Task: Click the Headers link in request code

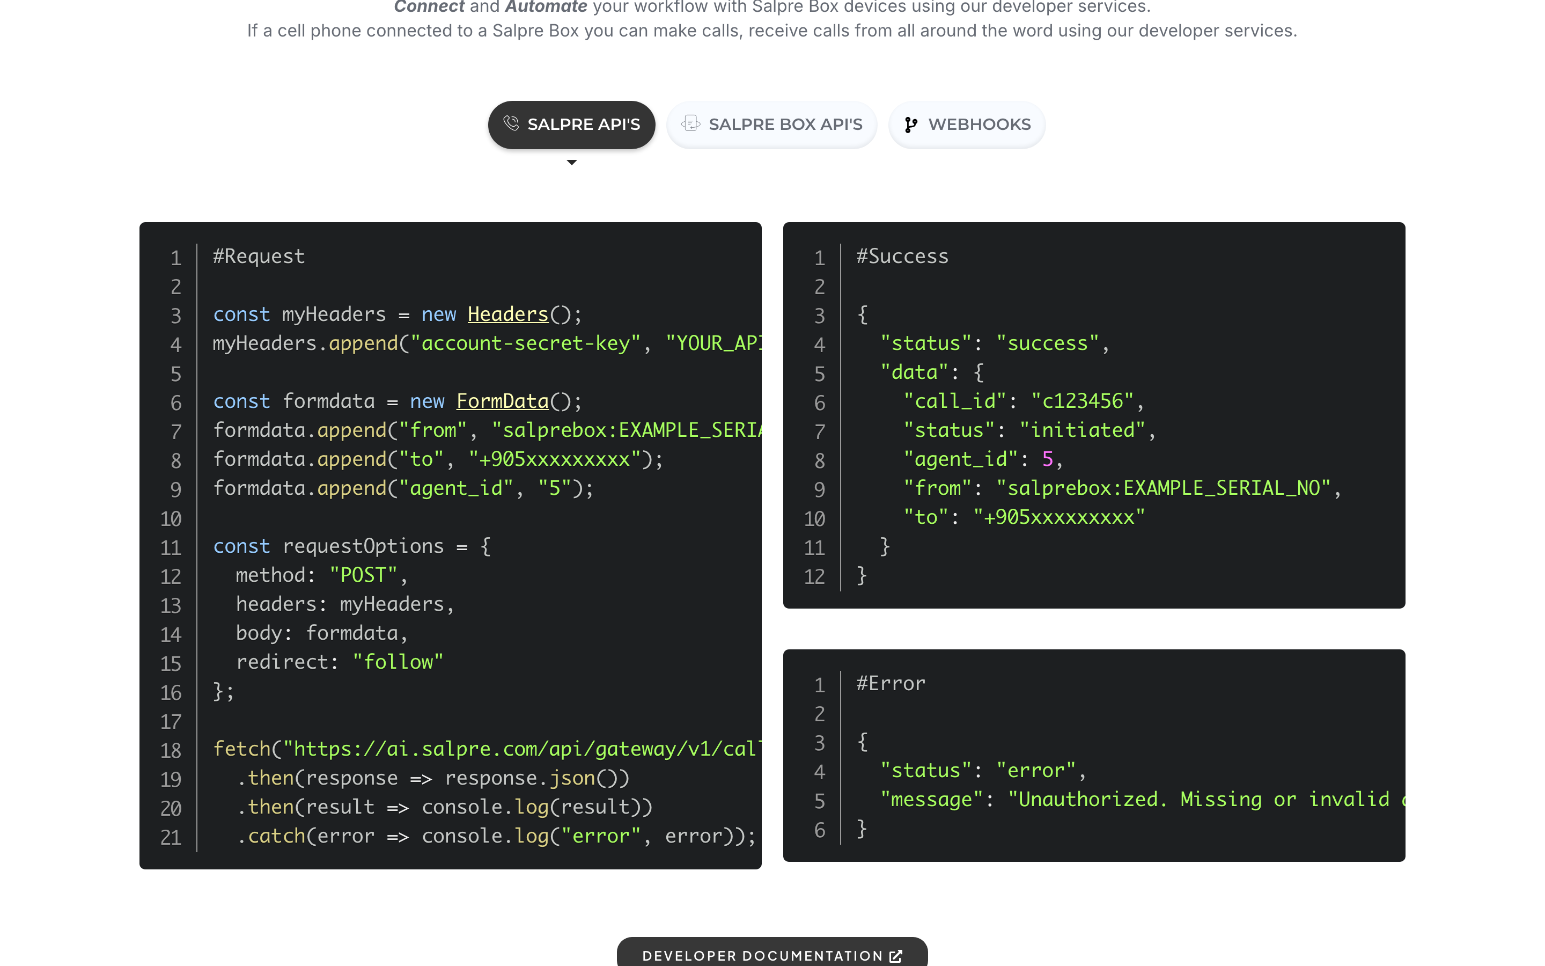Action: coord(508,314)
